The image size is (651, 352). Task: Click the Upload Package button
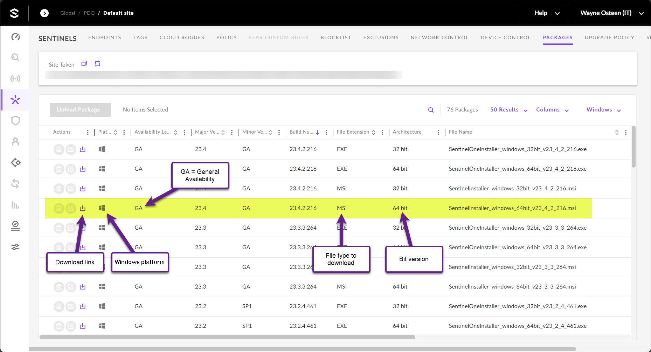(x=80, y=110)
